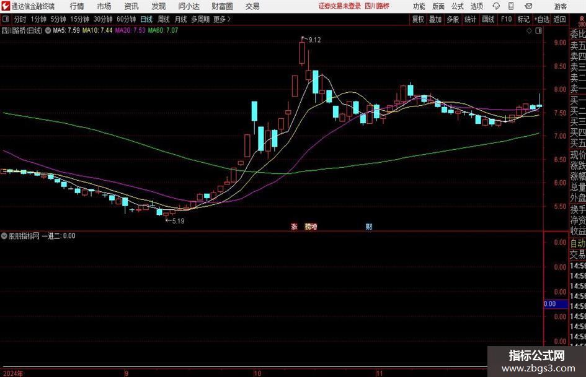
Task: Click 证券交易未登录 login status link
Action: click(340, 6)
